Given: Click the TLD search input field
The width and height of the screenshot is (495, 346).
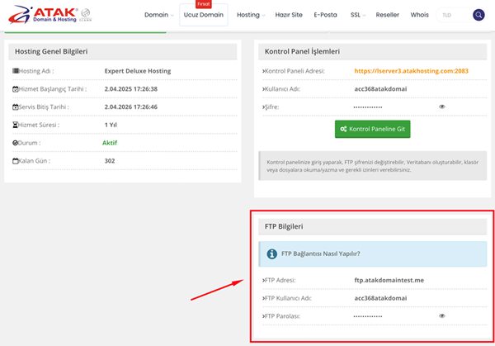Looking at the screenshot, I should [454, 15].
